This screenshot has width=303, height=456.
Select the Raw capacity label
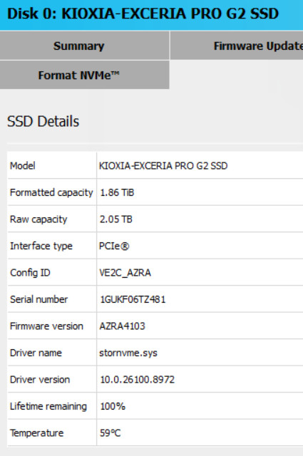(x=38, y=219)
